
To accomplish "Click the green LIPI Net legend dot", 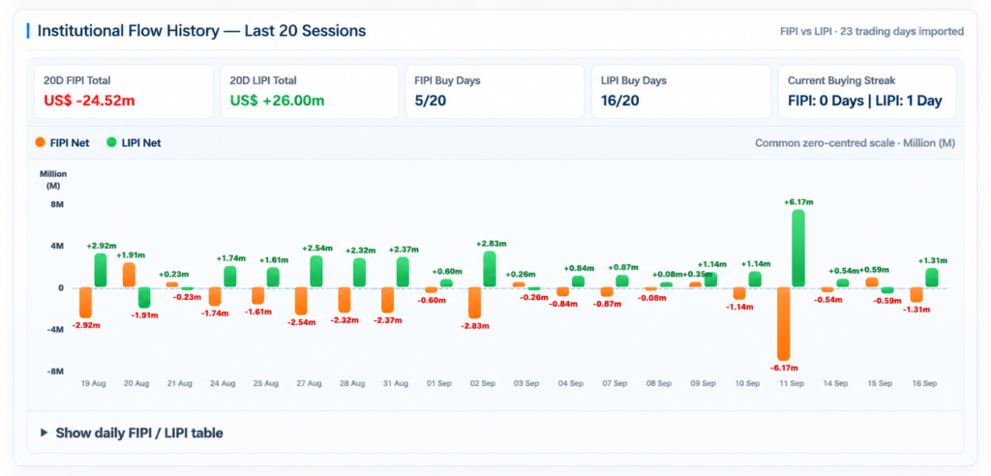I will [x=112, y=143].
